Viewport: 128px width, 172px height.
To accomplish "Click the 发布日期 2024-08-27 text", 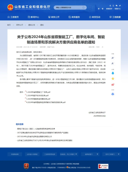I will coord(27,47).
